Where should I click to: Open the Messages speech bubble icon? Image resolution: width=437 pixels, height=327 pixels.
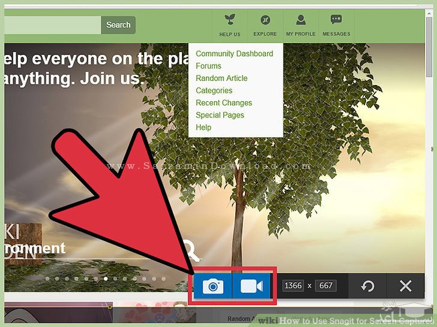336,20
